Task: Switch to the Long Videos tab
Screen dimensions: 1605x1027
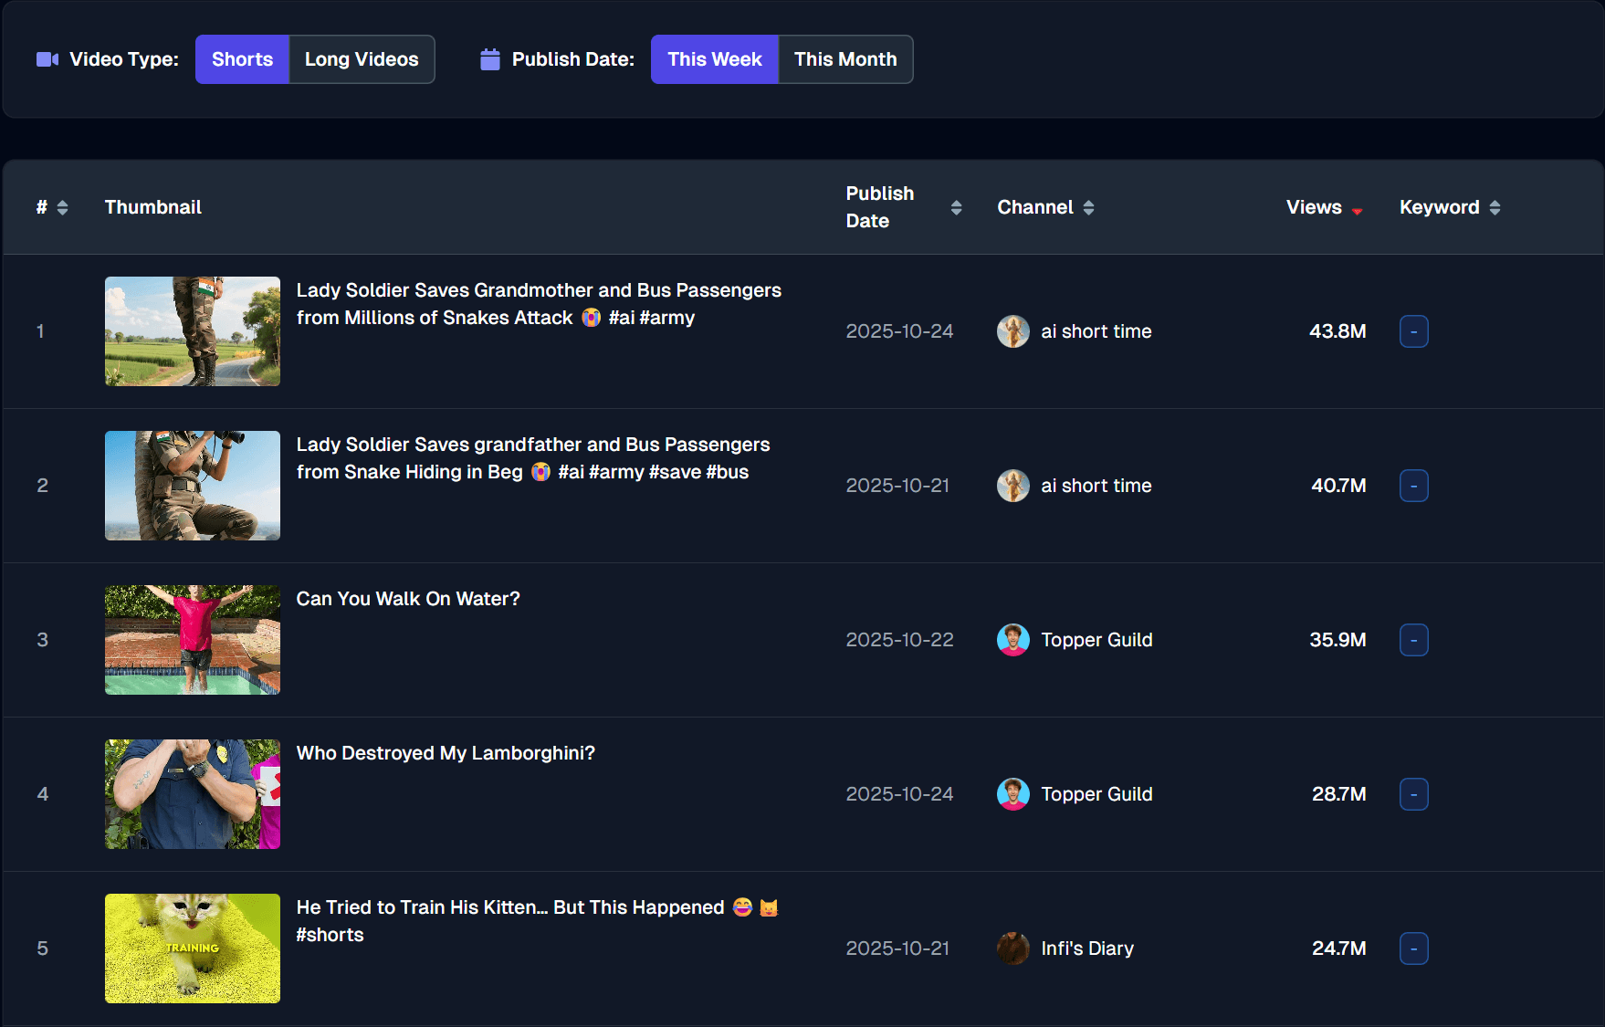Action: pyautogui.click(x=362, y=58)
